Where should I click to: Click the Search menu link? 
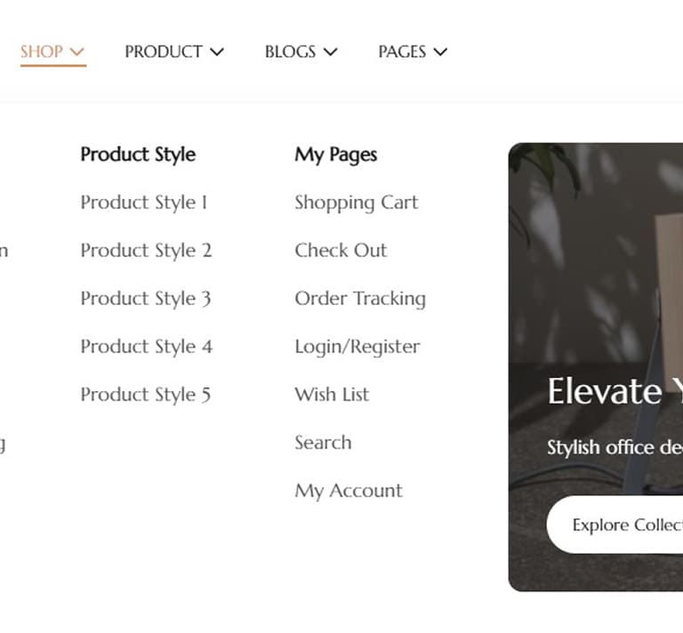[323, 443]
